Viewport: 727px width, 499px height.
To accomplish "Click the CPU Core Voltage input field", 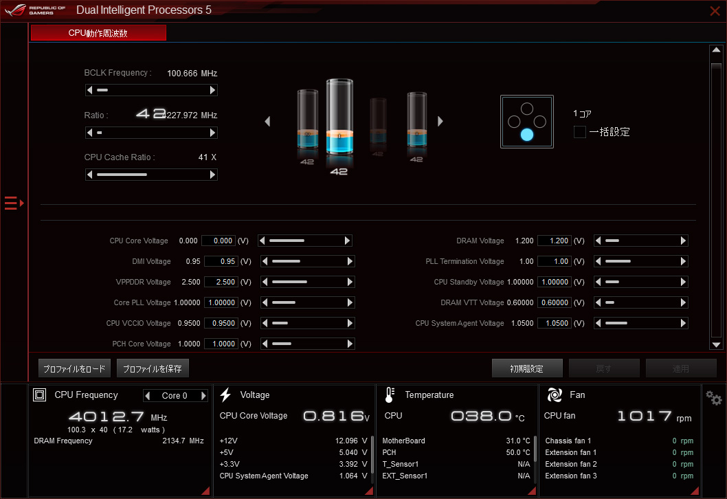I will click(x=219, y=241).
